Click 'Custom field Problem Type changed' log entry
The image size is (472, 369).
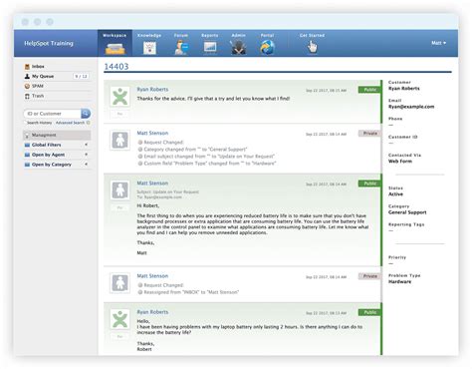click(x=207, y=164)
